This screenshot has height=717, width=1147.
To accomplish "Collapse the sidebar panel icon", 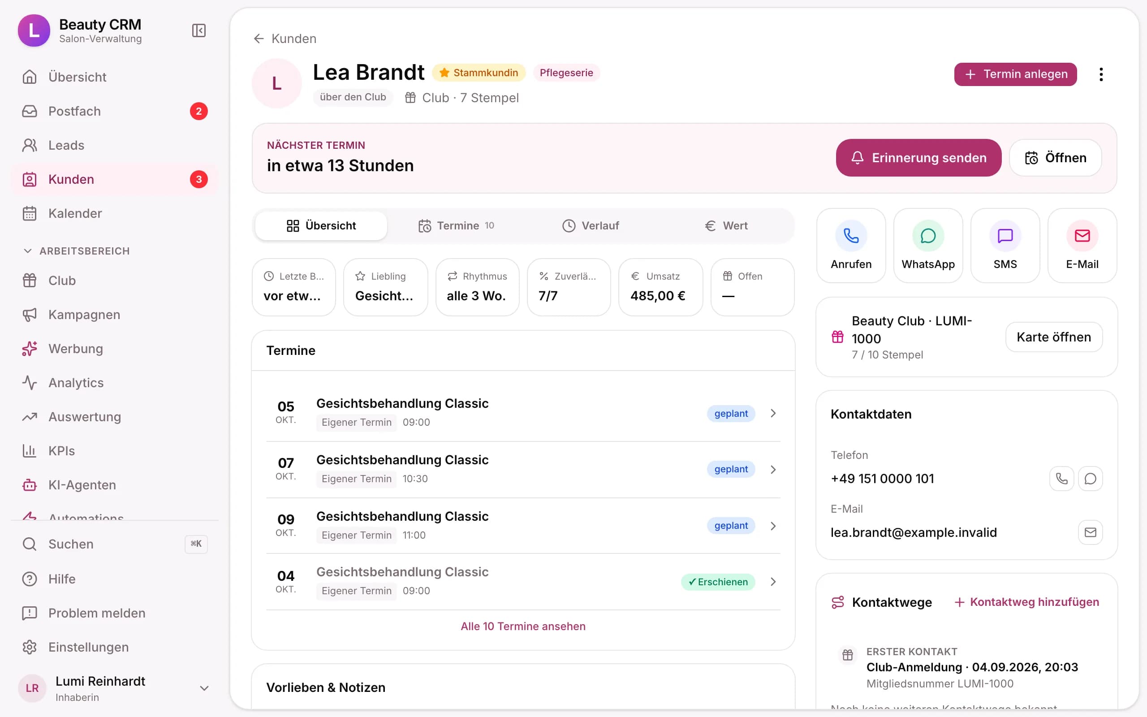I will click(x=198, y=31).
